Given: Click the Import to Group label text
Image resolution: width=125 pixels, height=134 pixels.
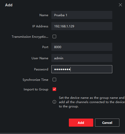Looking at the screenshot, I should (36, 89).
